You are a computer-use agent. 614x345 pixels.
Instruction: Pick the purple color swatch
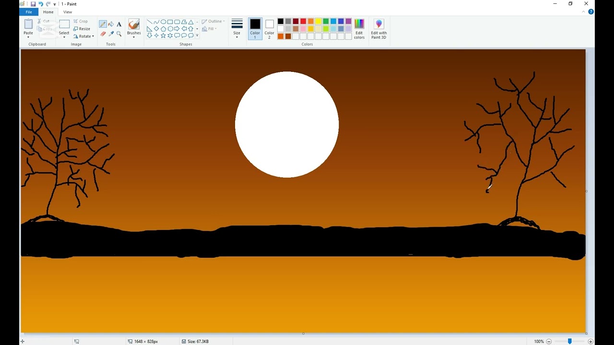tap(348, 21)
